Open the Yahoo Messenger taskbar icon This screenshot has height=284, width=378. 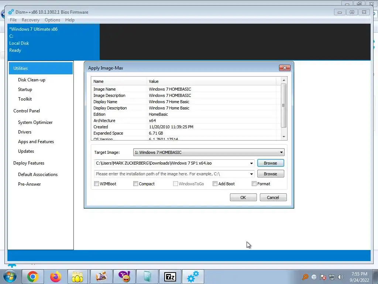[x=124, y=277]
